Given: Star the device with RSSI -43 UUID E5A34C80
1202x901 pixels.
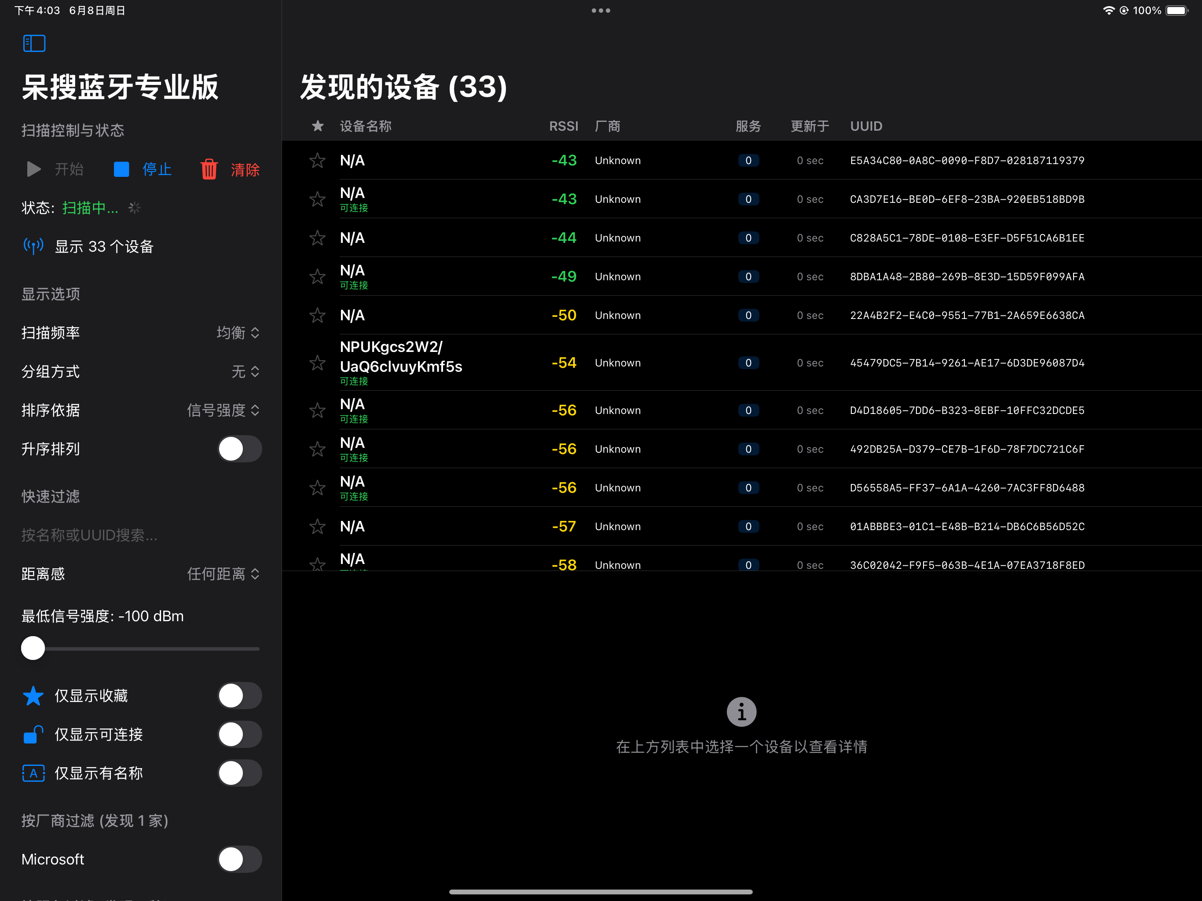Looking at the screenshot, I should (x=317, y=160).
